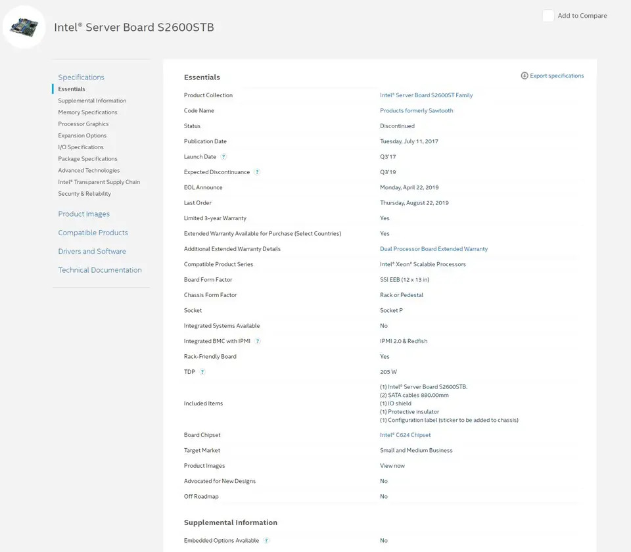Image resolution: width=631 pixels, height=552 pixels.
Task: Jump to Memory Specifications section in sidebar
Action: pyautogui.click(x=87, y=112)
